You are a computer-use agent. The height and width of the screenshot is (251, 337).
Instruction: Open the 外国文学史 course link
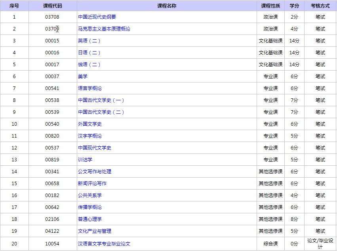90,124
